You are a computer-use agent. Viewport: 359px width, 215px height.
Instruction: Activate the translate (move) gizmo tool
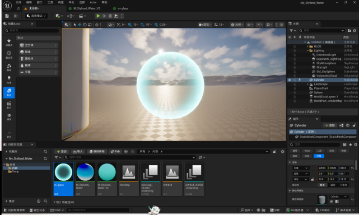click(x=80, y=25)
